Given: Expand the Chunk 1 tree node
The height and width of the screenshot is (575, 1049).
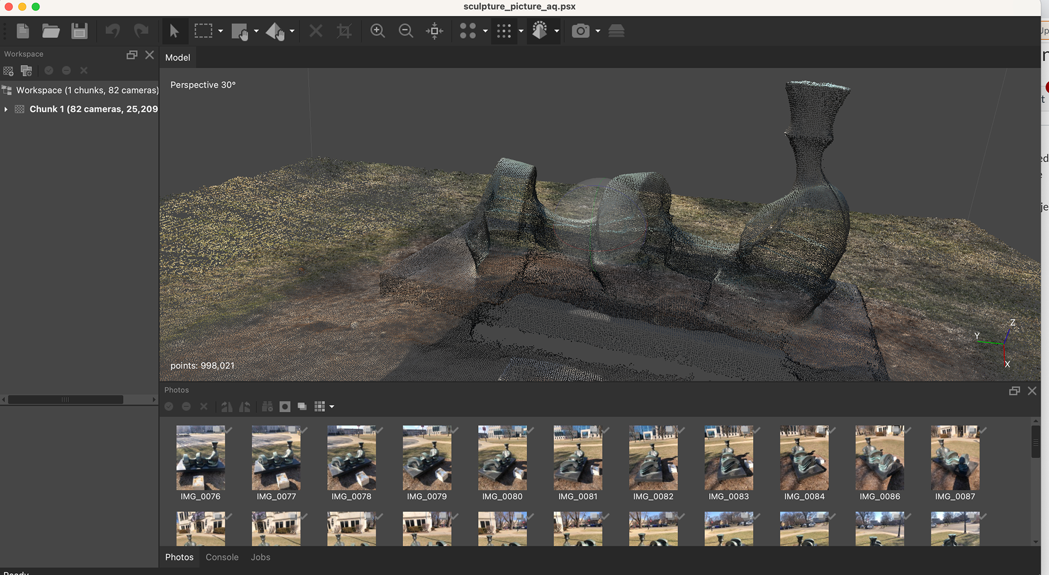Looking at the screenshot, I should (5, 109).
